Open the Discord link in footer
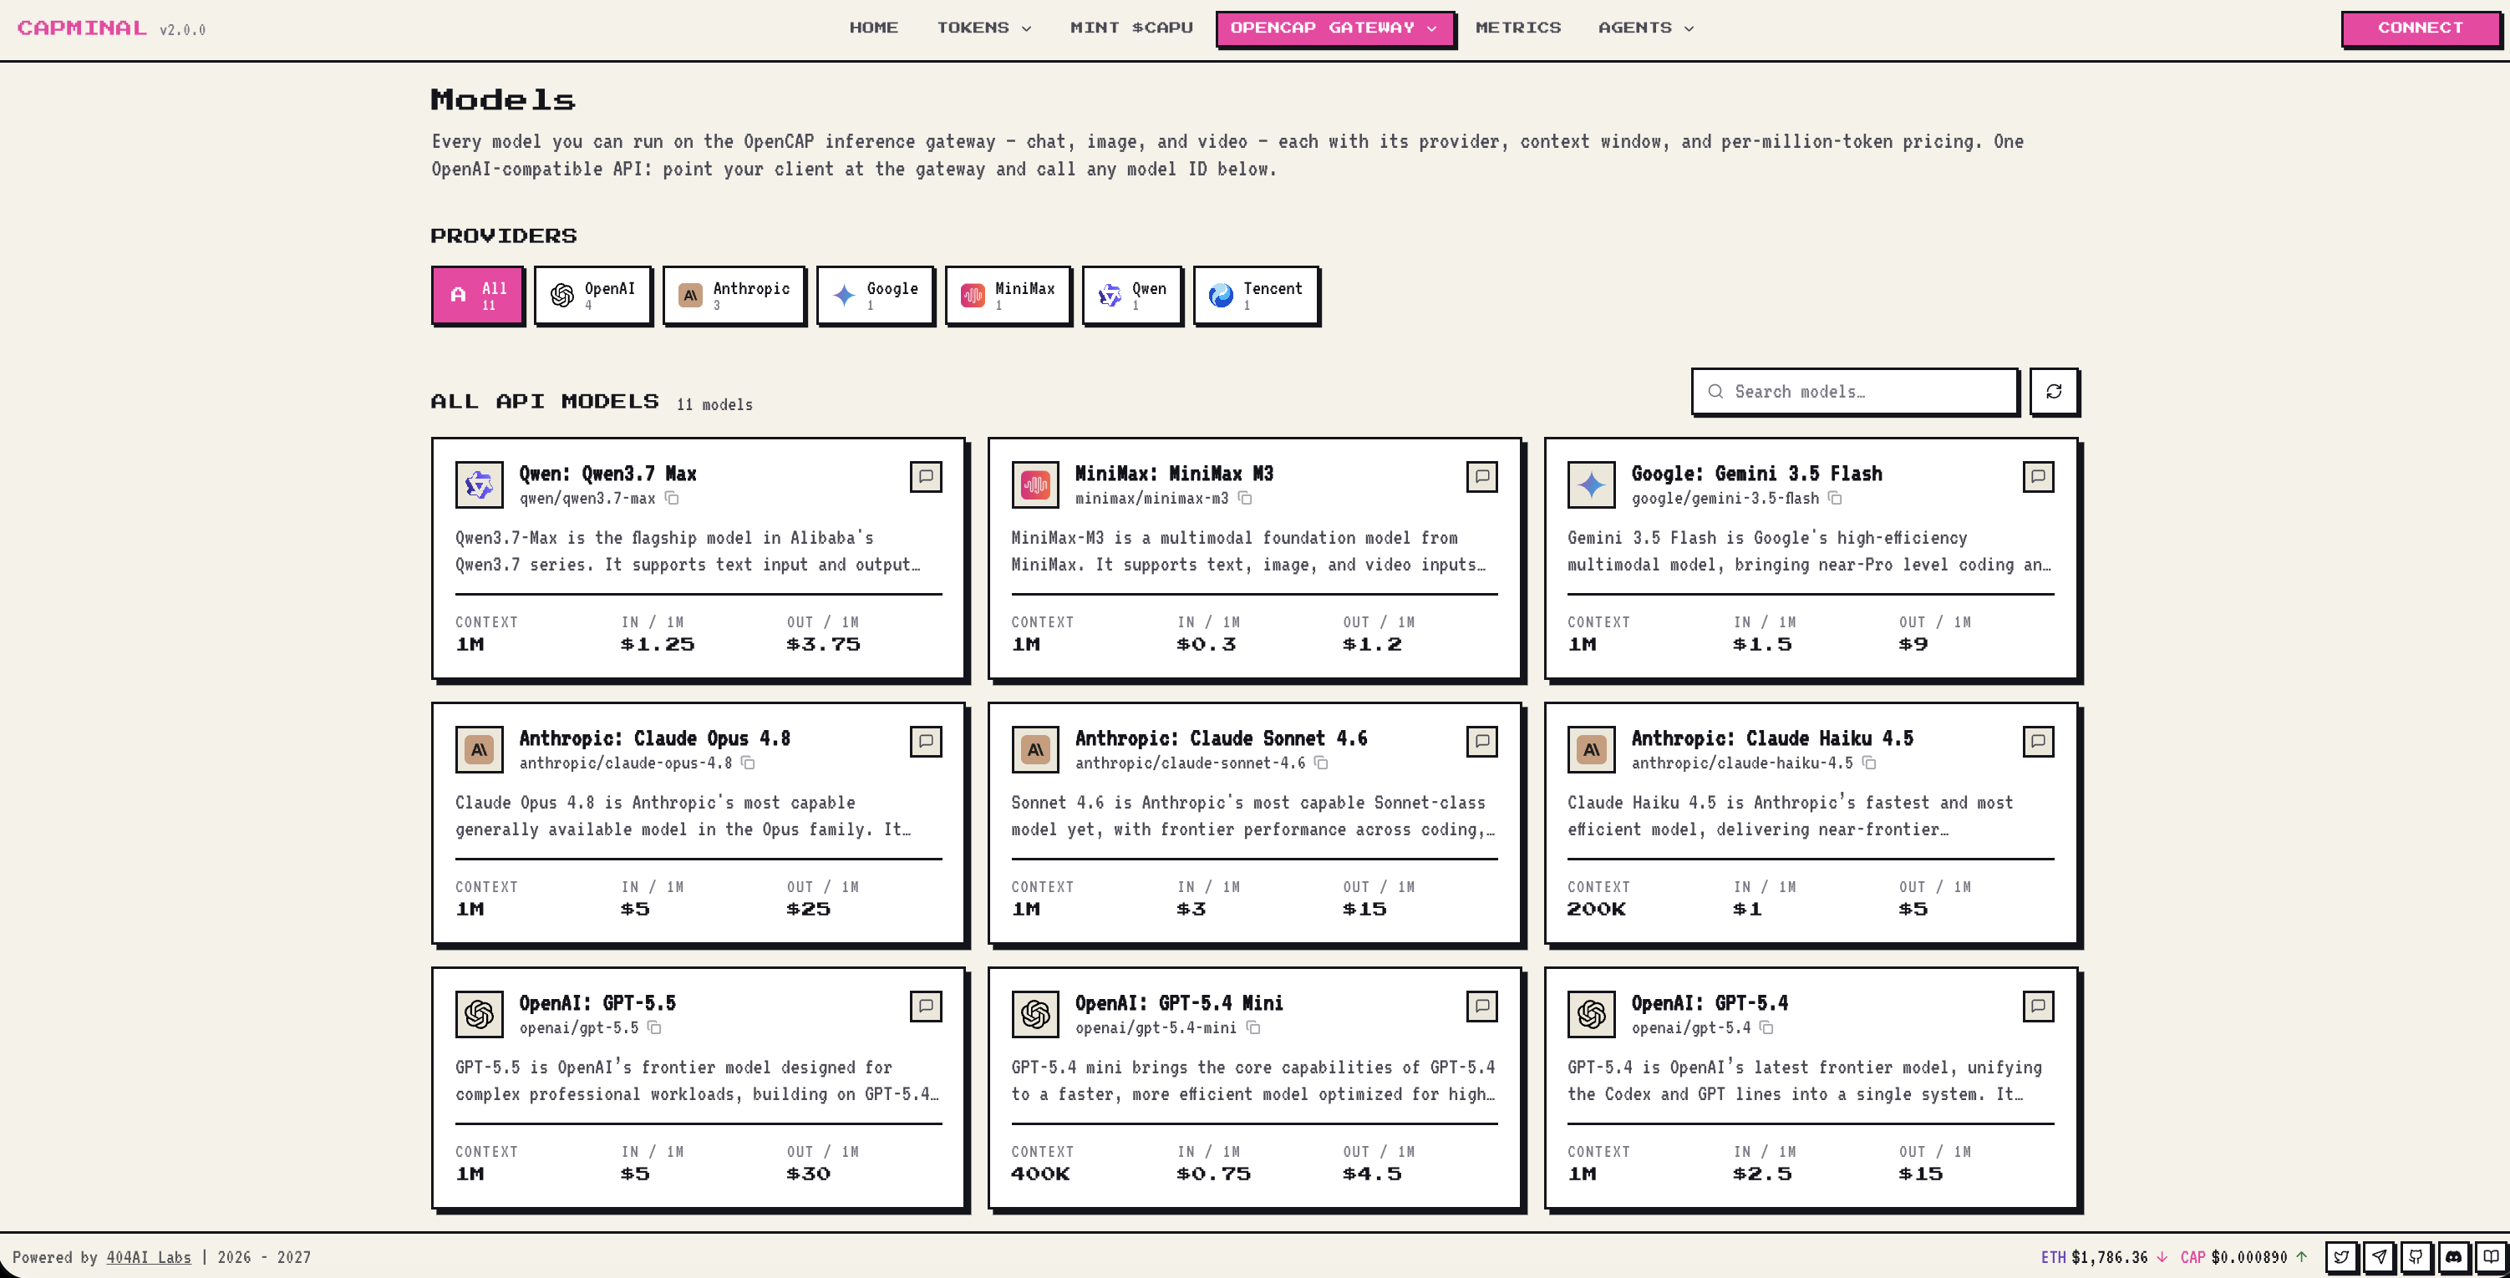The height and width of the screenshot is (1278, 2510). tap(2453, 1256)
